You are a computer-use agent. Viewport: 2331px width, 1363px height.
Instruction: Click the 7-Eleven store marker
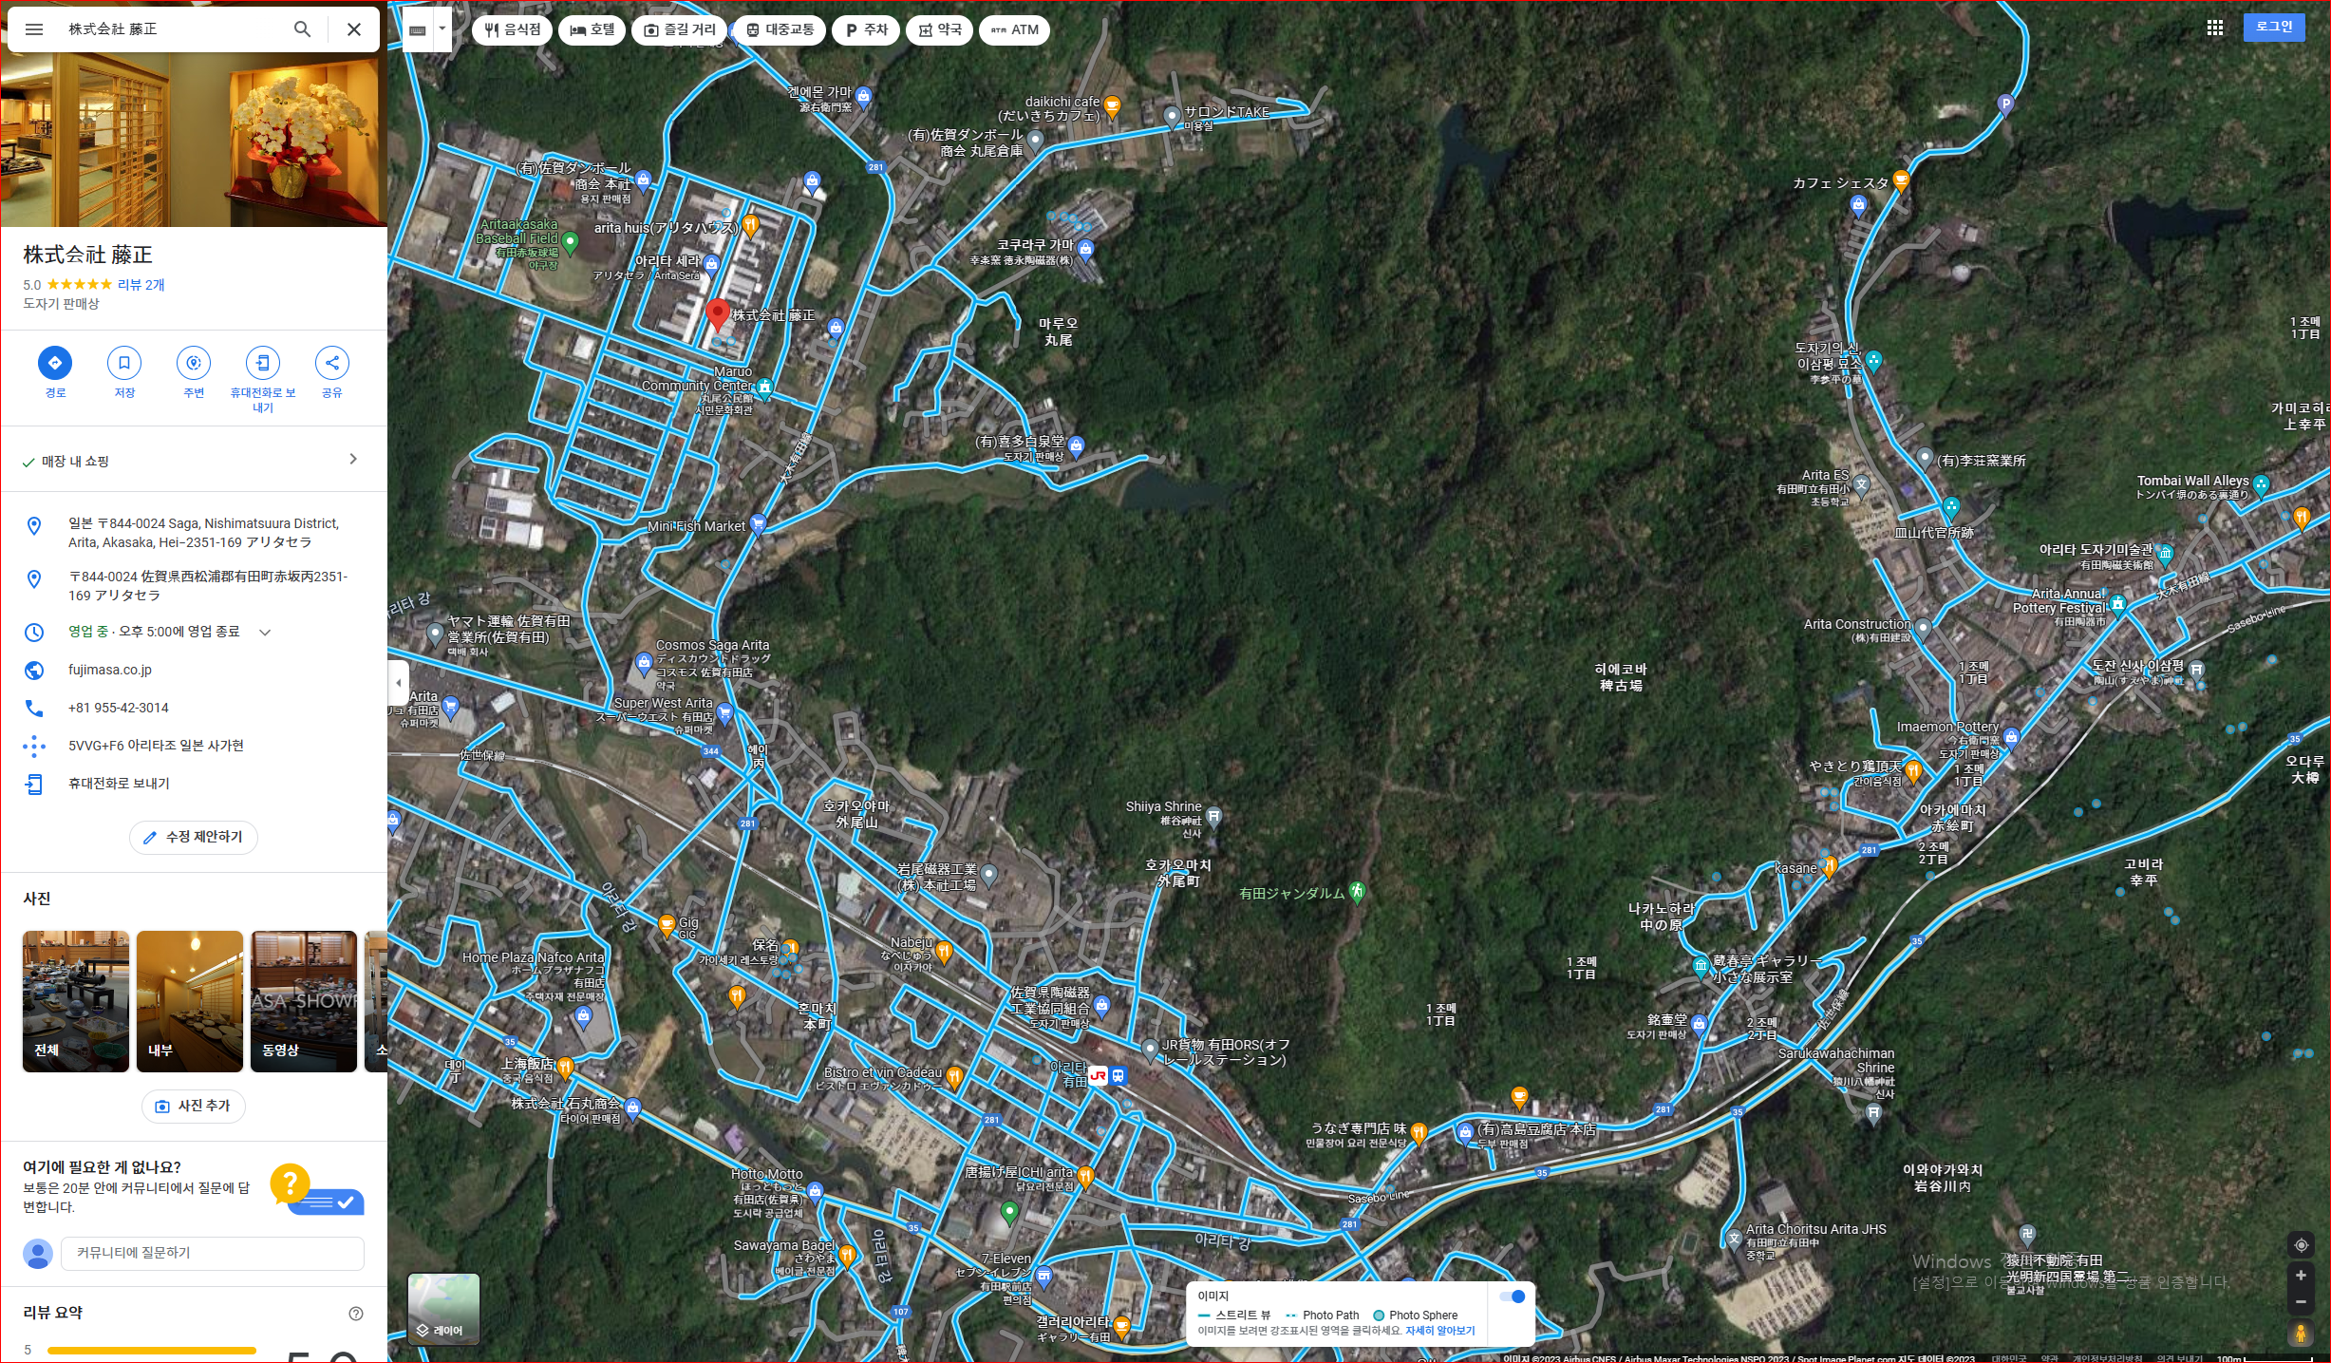tap(1043, 1276)
